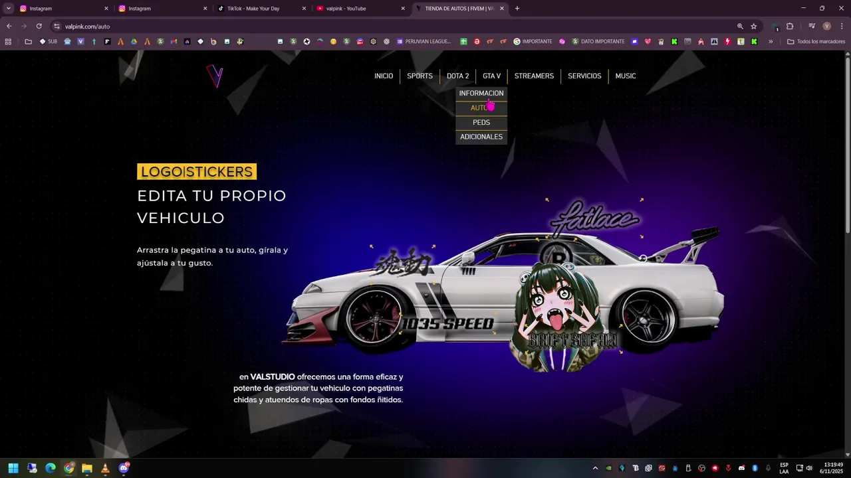The height and width of the screenshot is (478, 851).
Task: Open the clock showing 13:19:49
Action: [x=831, y=468]
